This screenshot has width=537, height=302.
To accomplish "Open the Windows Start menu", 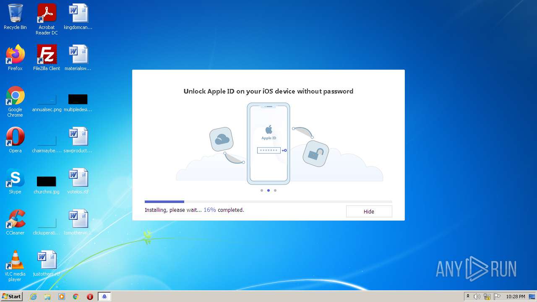I will (11, 296).
